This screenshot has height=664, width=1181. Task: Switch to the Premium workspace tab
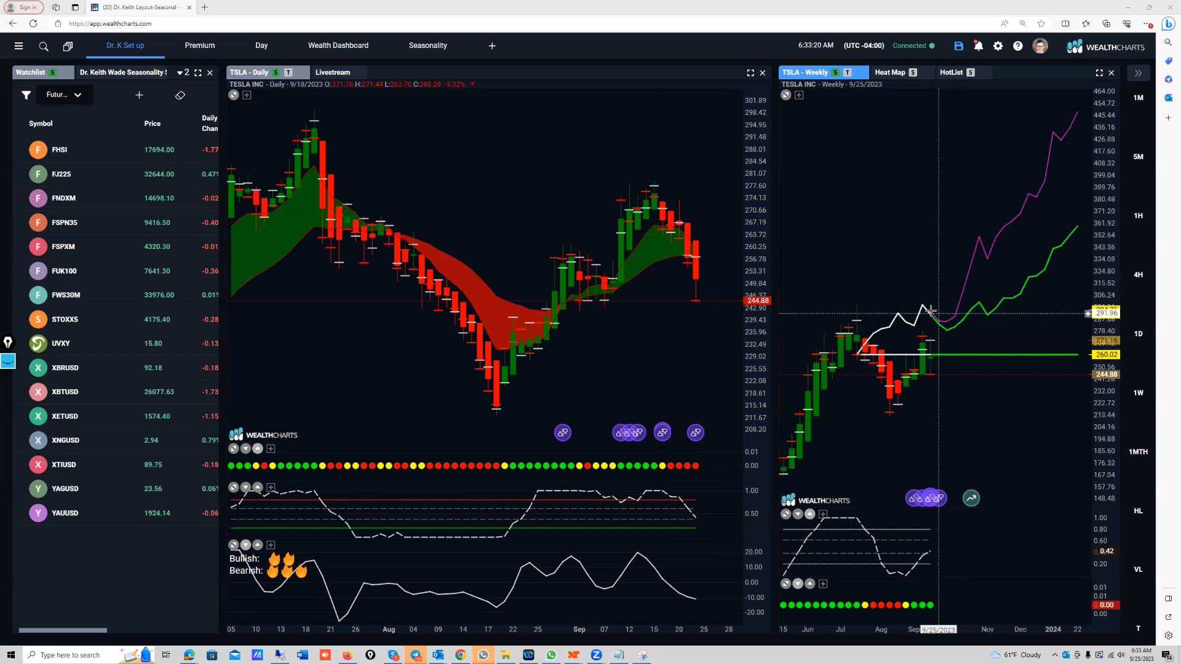(x=200, y=45)
